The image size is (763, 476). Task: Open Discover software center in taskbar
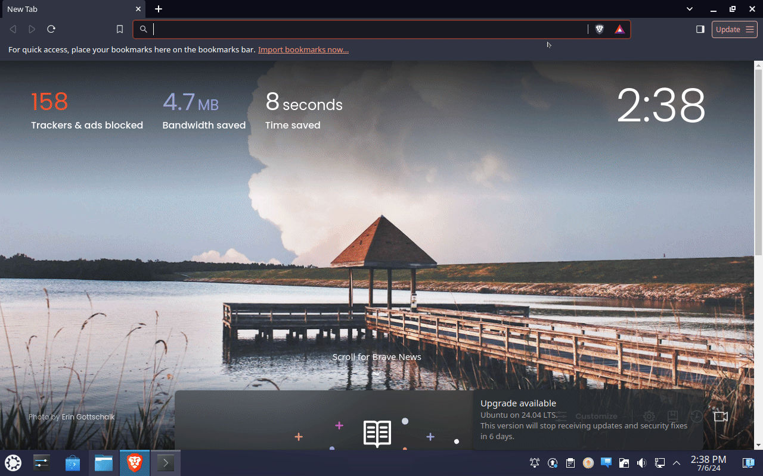click(x=73, y=463)
